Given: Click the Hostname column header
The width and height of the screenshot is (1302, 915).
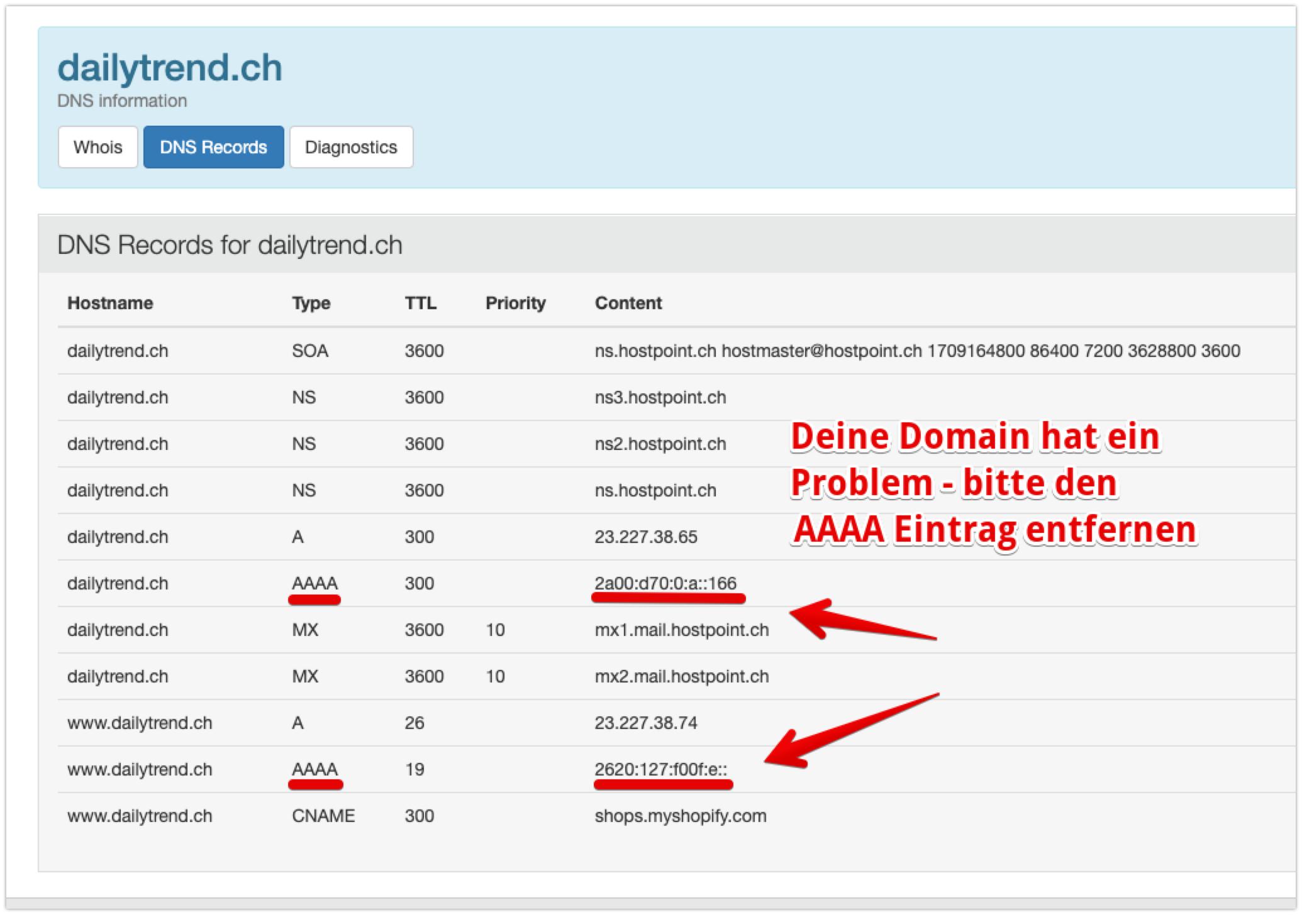Looking at the screenshot, I should pos(110,303).
